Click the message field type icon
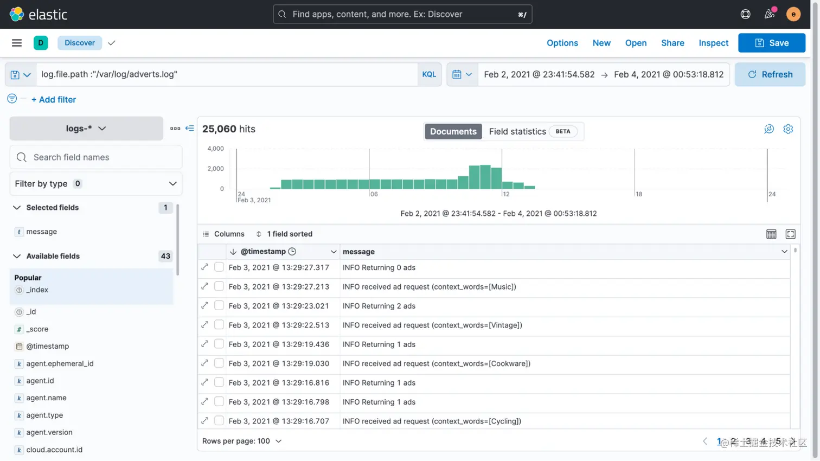Screen dimensions: 820x461 (19, 232)
